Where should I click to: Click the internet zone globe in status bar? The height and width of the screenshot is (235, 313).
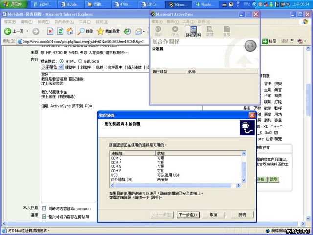(x=268, y=231)
